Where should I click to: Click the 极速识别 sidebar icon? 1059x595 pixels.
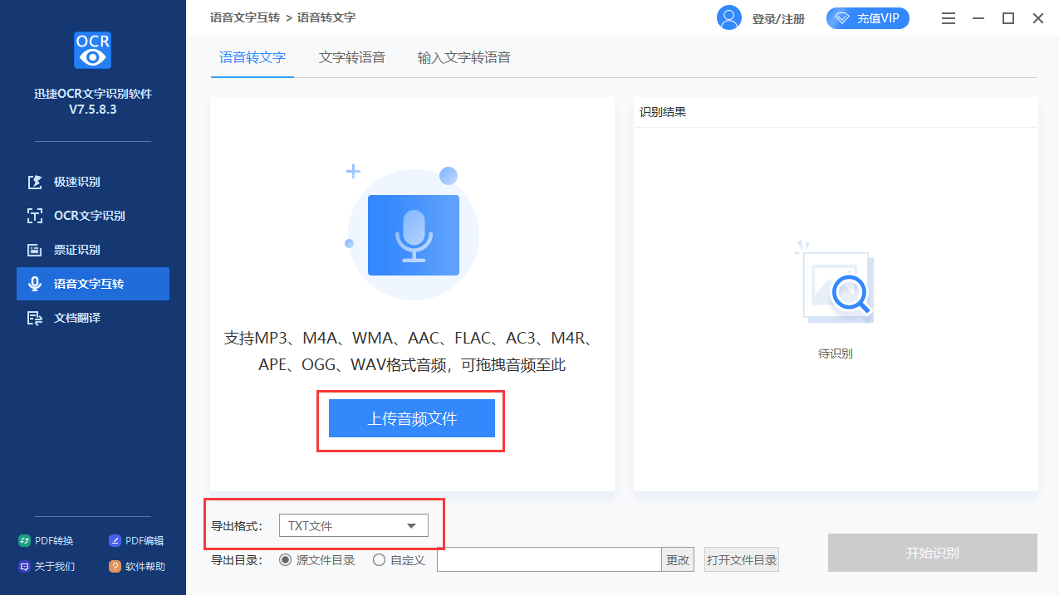pos(35,182)
